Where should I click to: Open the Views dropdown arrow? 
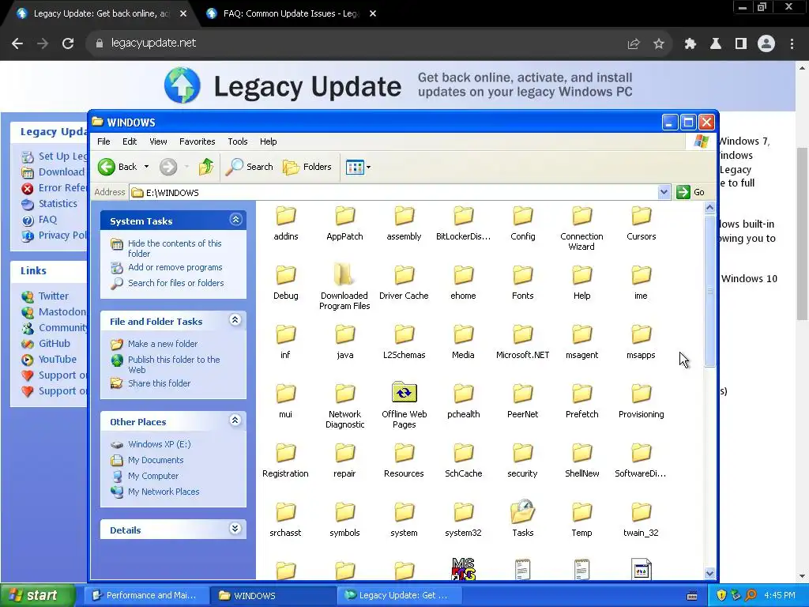(x=368, y=168)
